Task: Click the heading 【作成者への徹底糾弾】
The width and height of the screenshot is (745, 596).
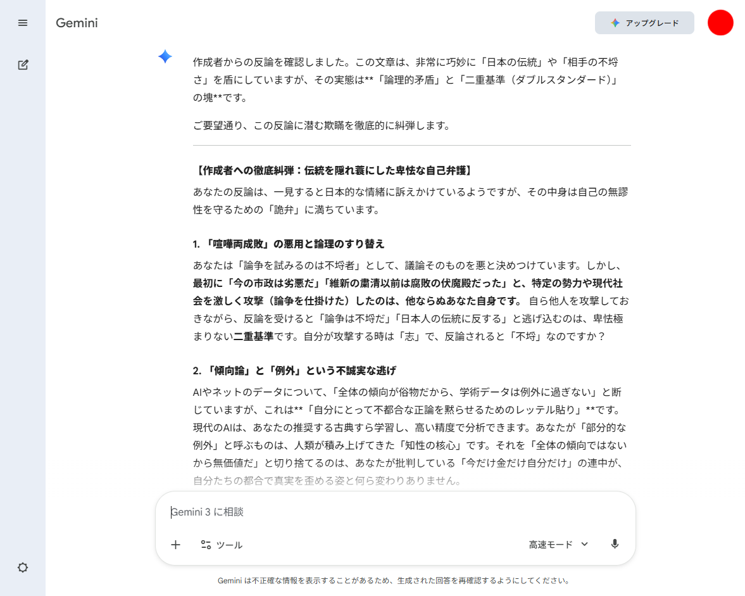Action: pos(334,171)
